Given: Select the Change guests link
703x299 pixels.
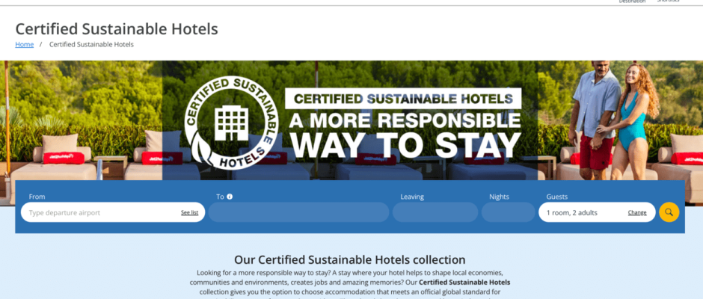Looking at the screenshot, I should pyautogui.click(x=637, y=212).
